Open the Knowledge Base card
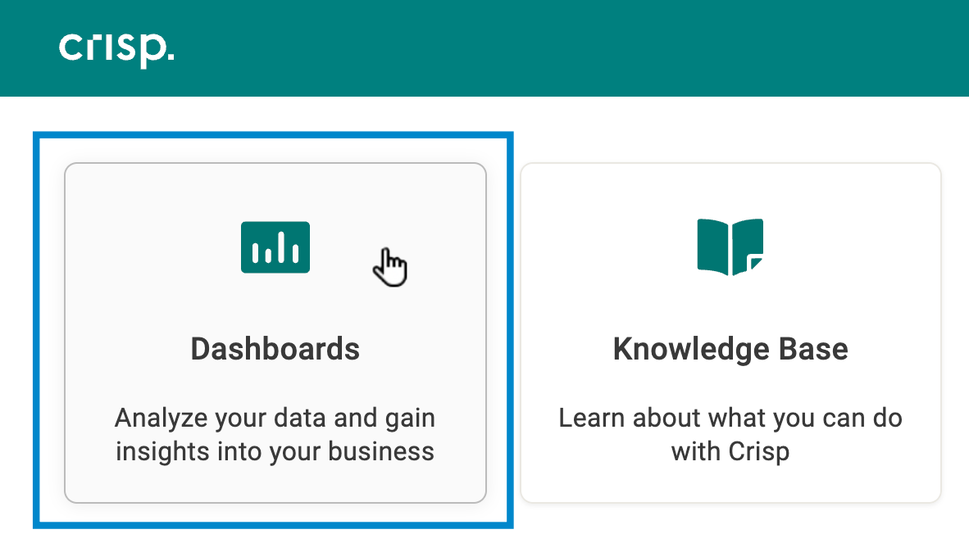 point(730,332)
